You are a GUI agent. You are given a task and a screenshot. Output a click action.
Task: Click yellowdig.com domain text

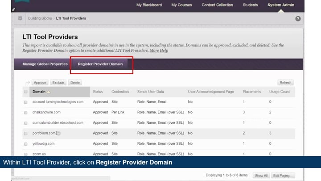click(43, 143)
